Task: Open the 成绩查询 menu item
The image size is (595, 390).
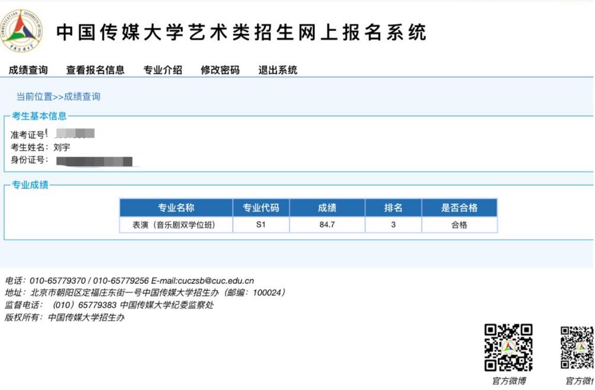Action: coord(28,71)
